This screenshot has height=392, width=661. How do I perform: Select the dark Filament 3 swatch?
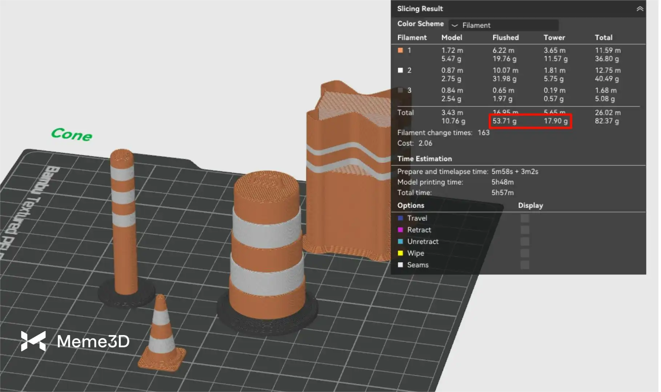click(400, 90)
